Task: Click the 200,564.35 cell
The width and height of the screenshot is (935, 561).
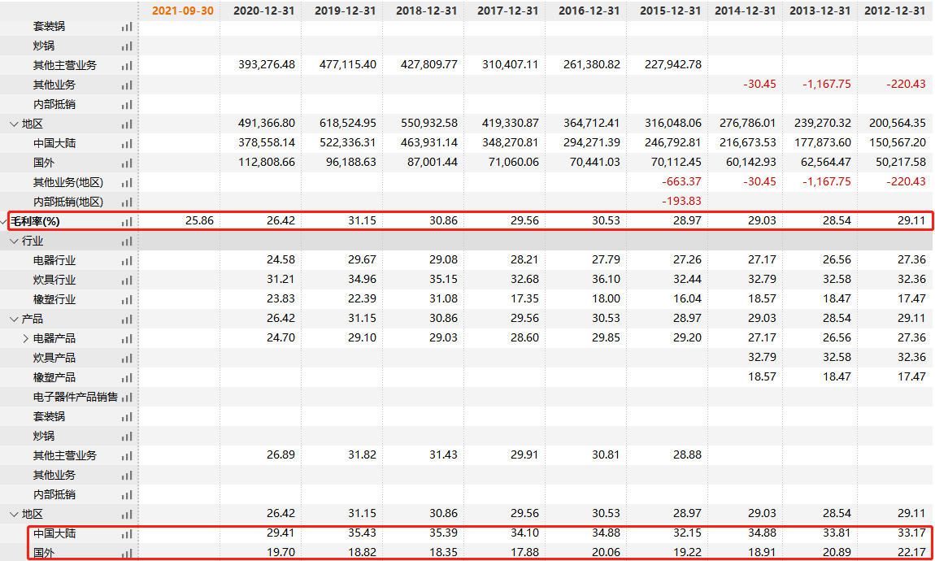Action: [898, 123]
